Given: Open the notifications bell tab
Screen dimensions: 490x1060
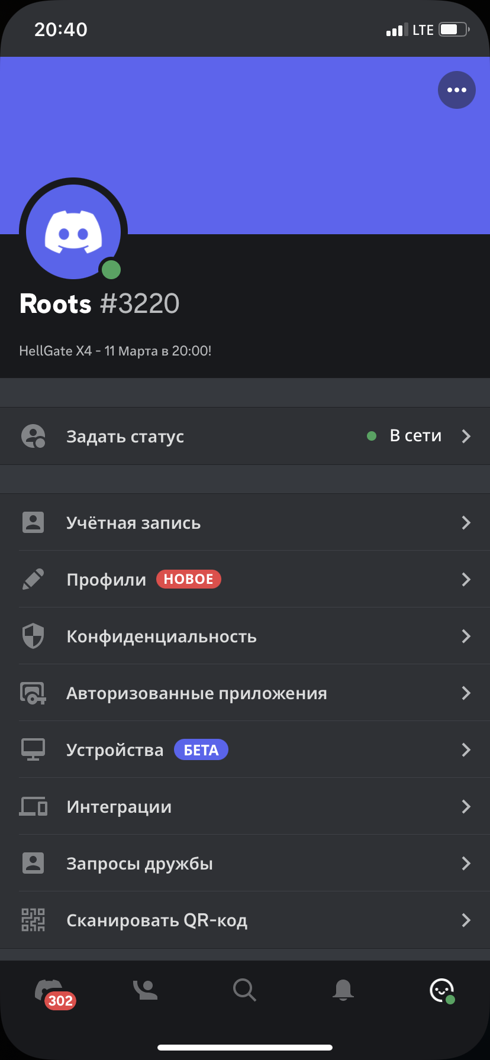Looking at the screenshot, I should [343, 990].
